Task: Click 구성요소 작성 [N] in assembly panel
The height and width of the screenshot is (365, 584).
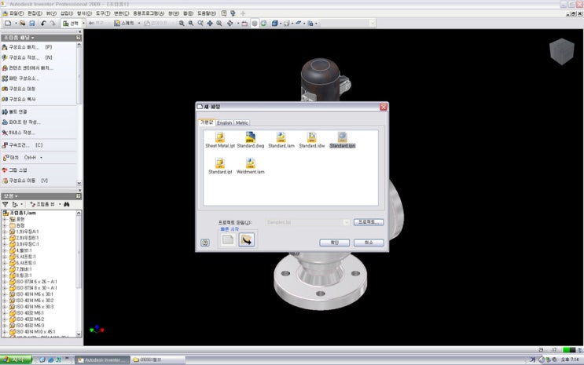Action: point(27,57)
